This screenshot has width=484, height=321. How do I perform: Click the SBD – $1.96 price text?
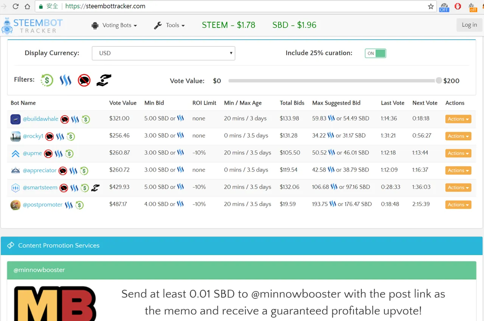click(294, 25)
